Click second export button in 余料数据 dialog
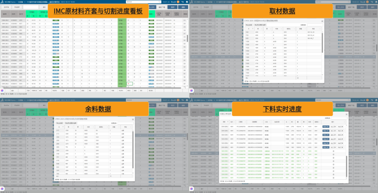This screenshot has width=378, height=193. point(71,123)
